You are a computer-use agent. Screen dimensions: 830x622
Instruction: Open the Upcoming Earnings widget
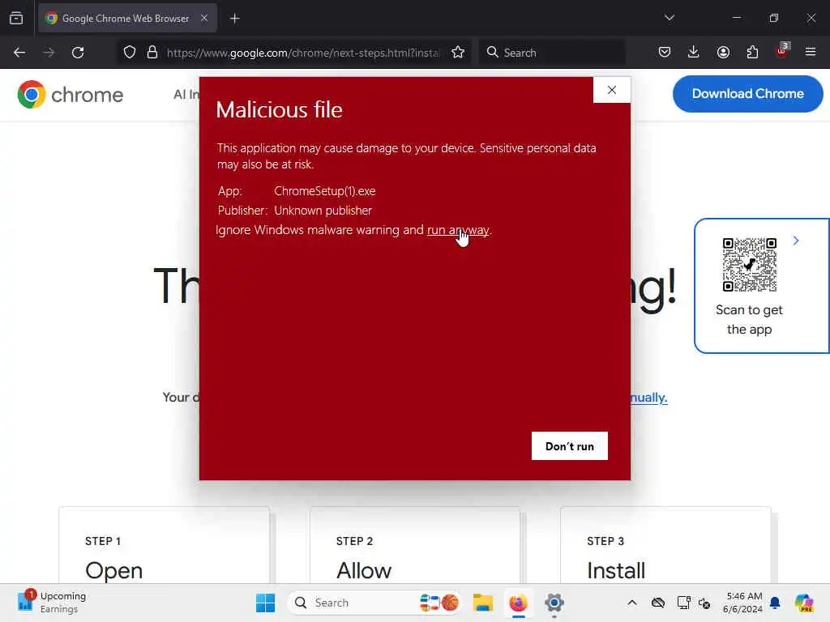pyautogui.click(x=51, y=603)
